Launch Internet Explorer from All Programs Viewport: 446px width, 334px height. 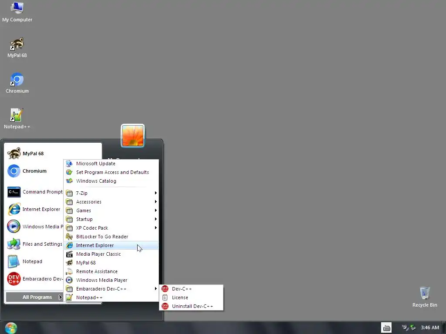(x=111, y=245)
